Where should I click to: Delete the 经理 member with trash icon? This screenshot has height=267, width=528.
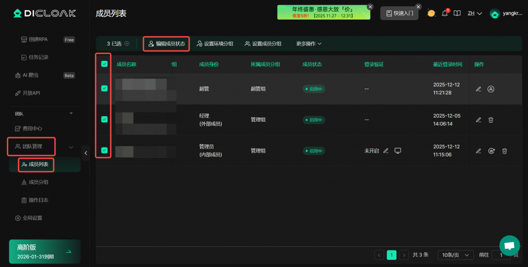point(491,120)
